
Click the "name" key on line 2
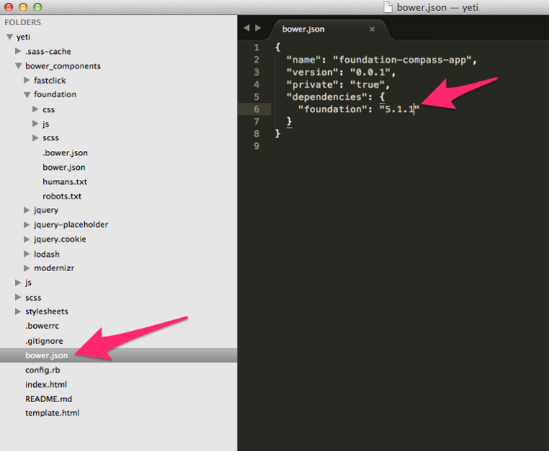point(304,60)
